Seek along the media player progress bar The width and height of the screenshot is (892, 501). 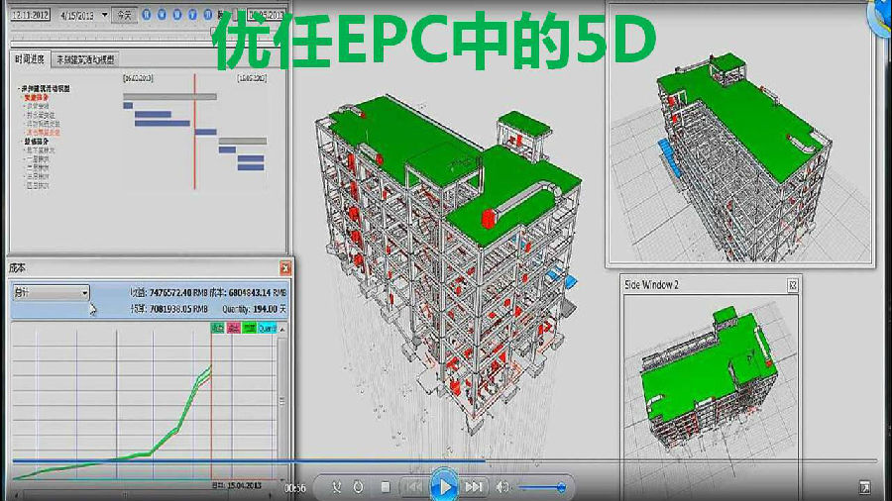[x=444, y=460]
